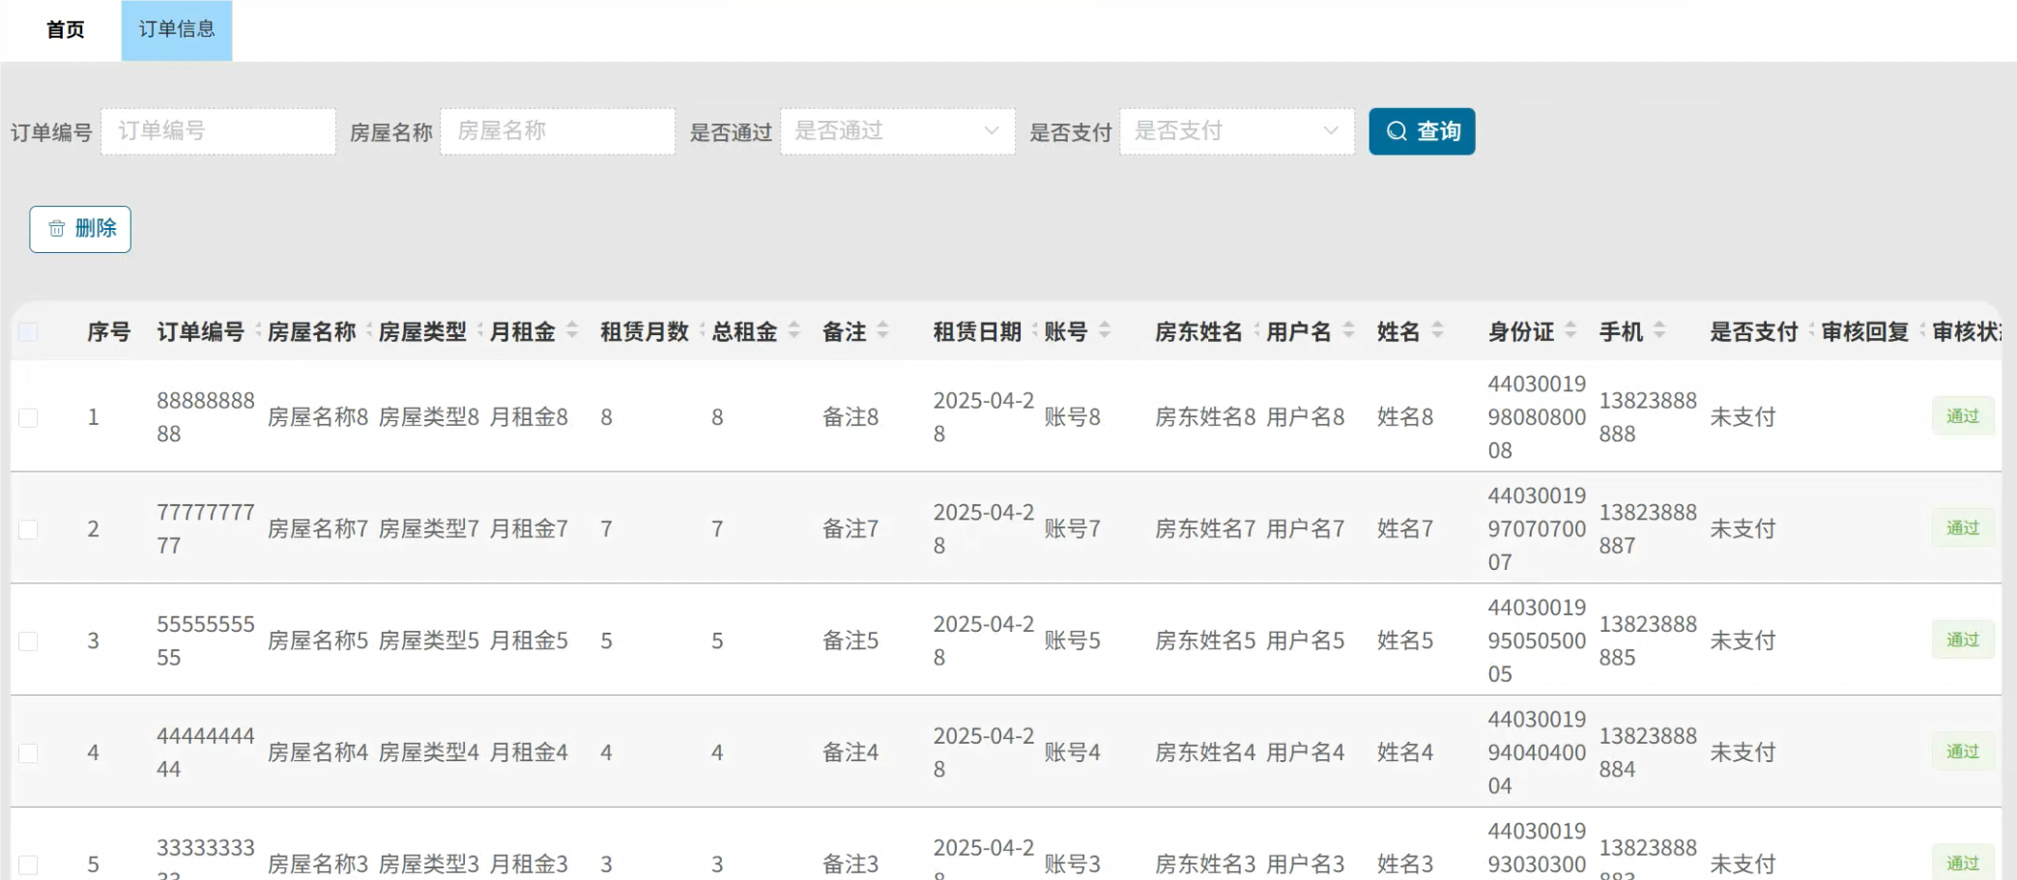Screen dimensions: 2017x880
Task: Toggle the select-all checkbox in the header
Action: coord(28,330)
